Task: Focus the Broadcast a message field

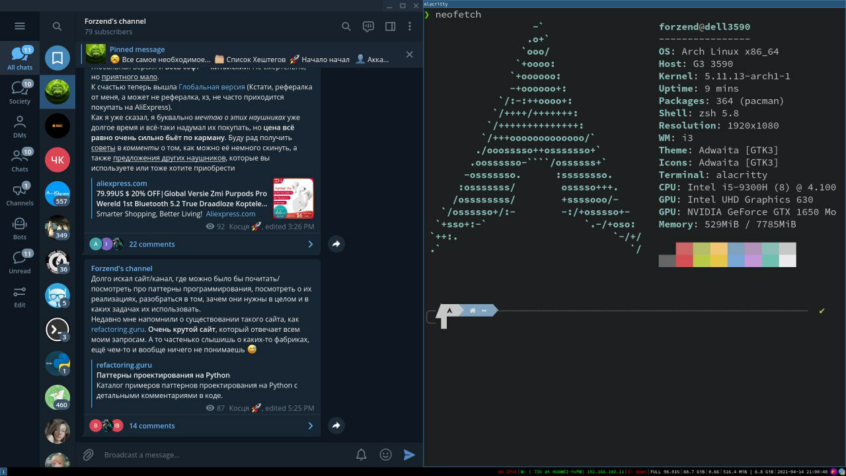Action: click(x=225, y=455)
